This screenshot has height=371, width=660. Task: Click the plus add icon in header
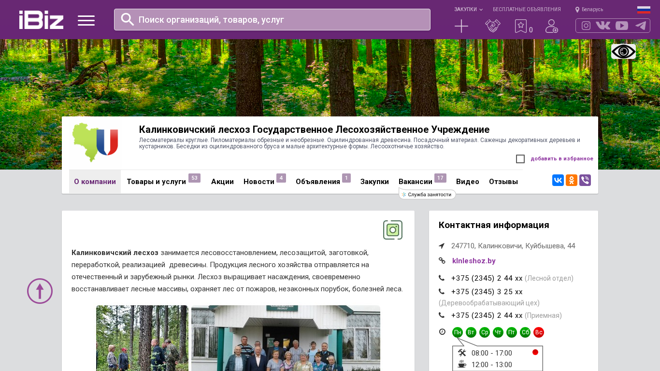pyautogui.click(x=461, y=26)
